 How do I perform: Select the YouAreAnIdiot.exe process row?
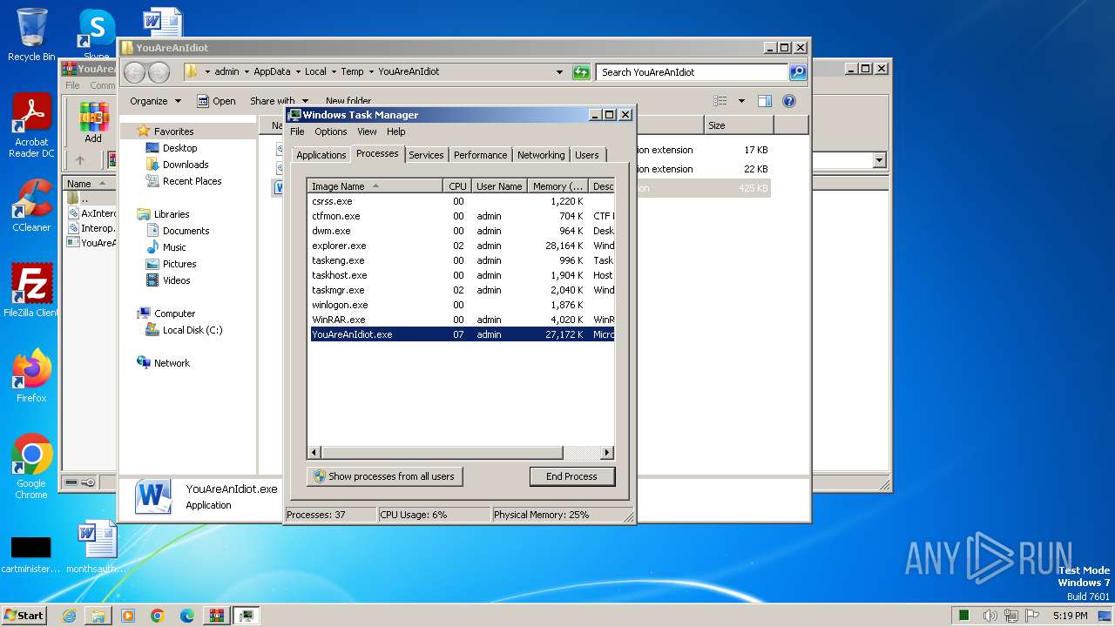[462, 334]
